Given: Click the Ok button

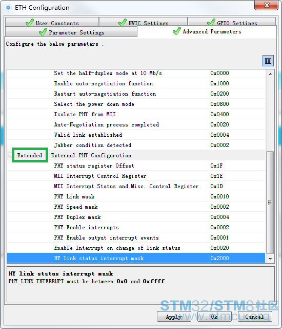Looking at the screenshot, I should (214, 317).
